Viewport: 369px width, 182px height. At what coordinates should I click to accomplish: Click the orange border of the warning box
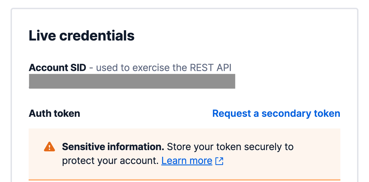[x=184, y=180]
